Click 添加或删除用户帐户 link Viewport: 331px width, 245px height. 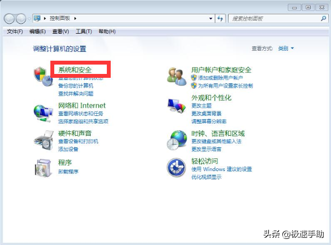click(220, 78)
